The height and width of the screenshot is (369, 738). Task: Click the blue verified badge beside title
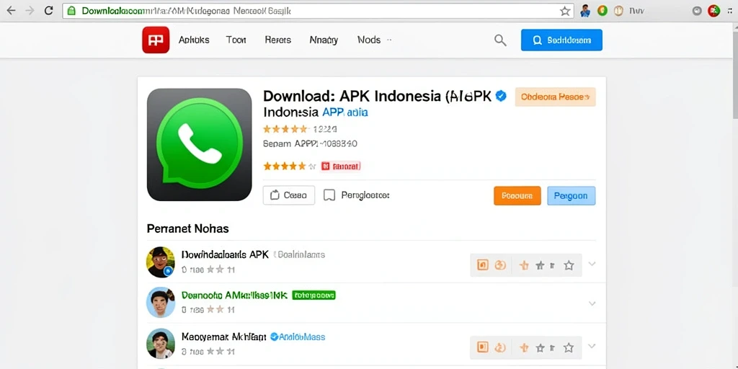(502, 96)
